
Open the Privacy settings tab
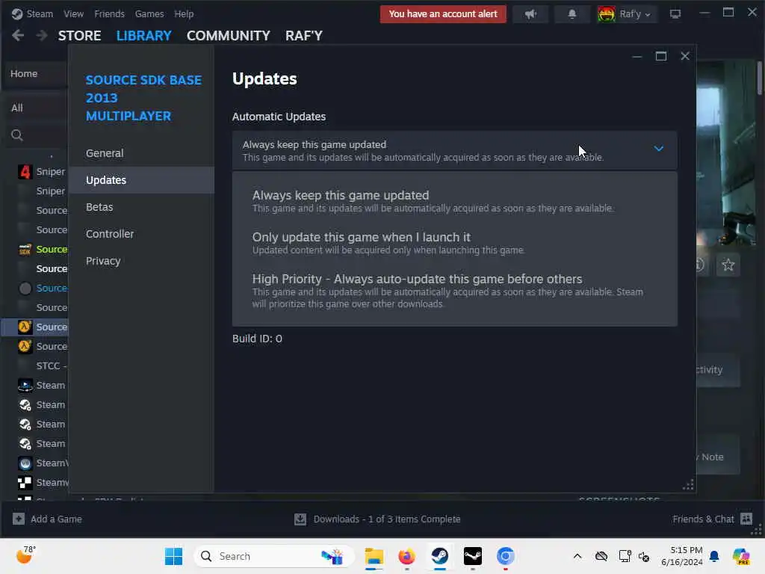[141, 261]
